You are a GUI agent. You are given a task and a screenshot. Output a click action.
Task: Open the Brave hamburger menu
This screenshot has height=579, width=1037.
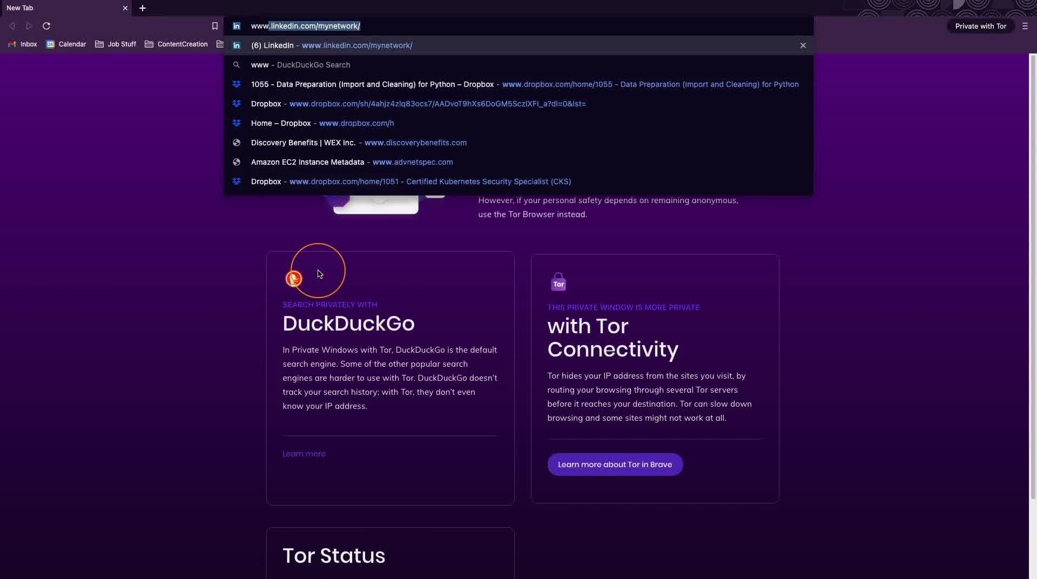1025,26
